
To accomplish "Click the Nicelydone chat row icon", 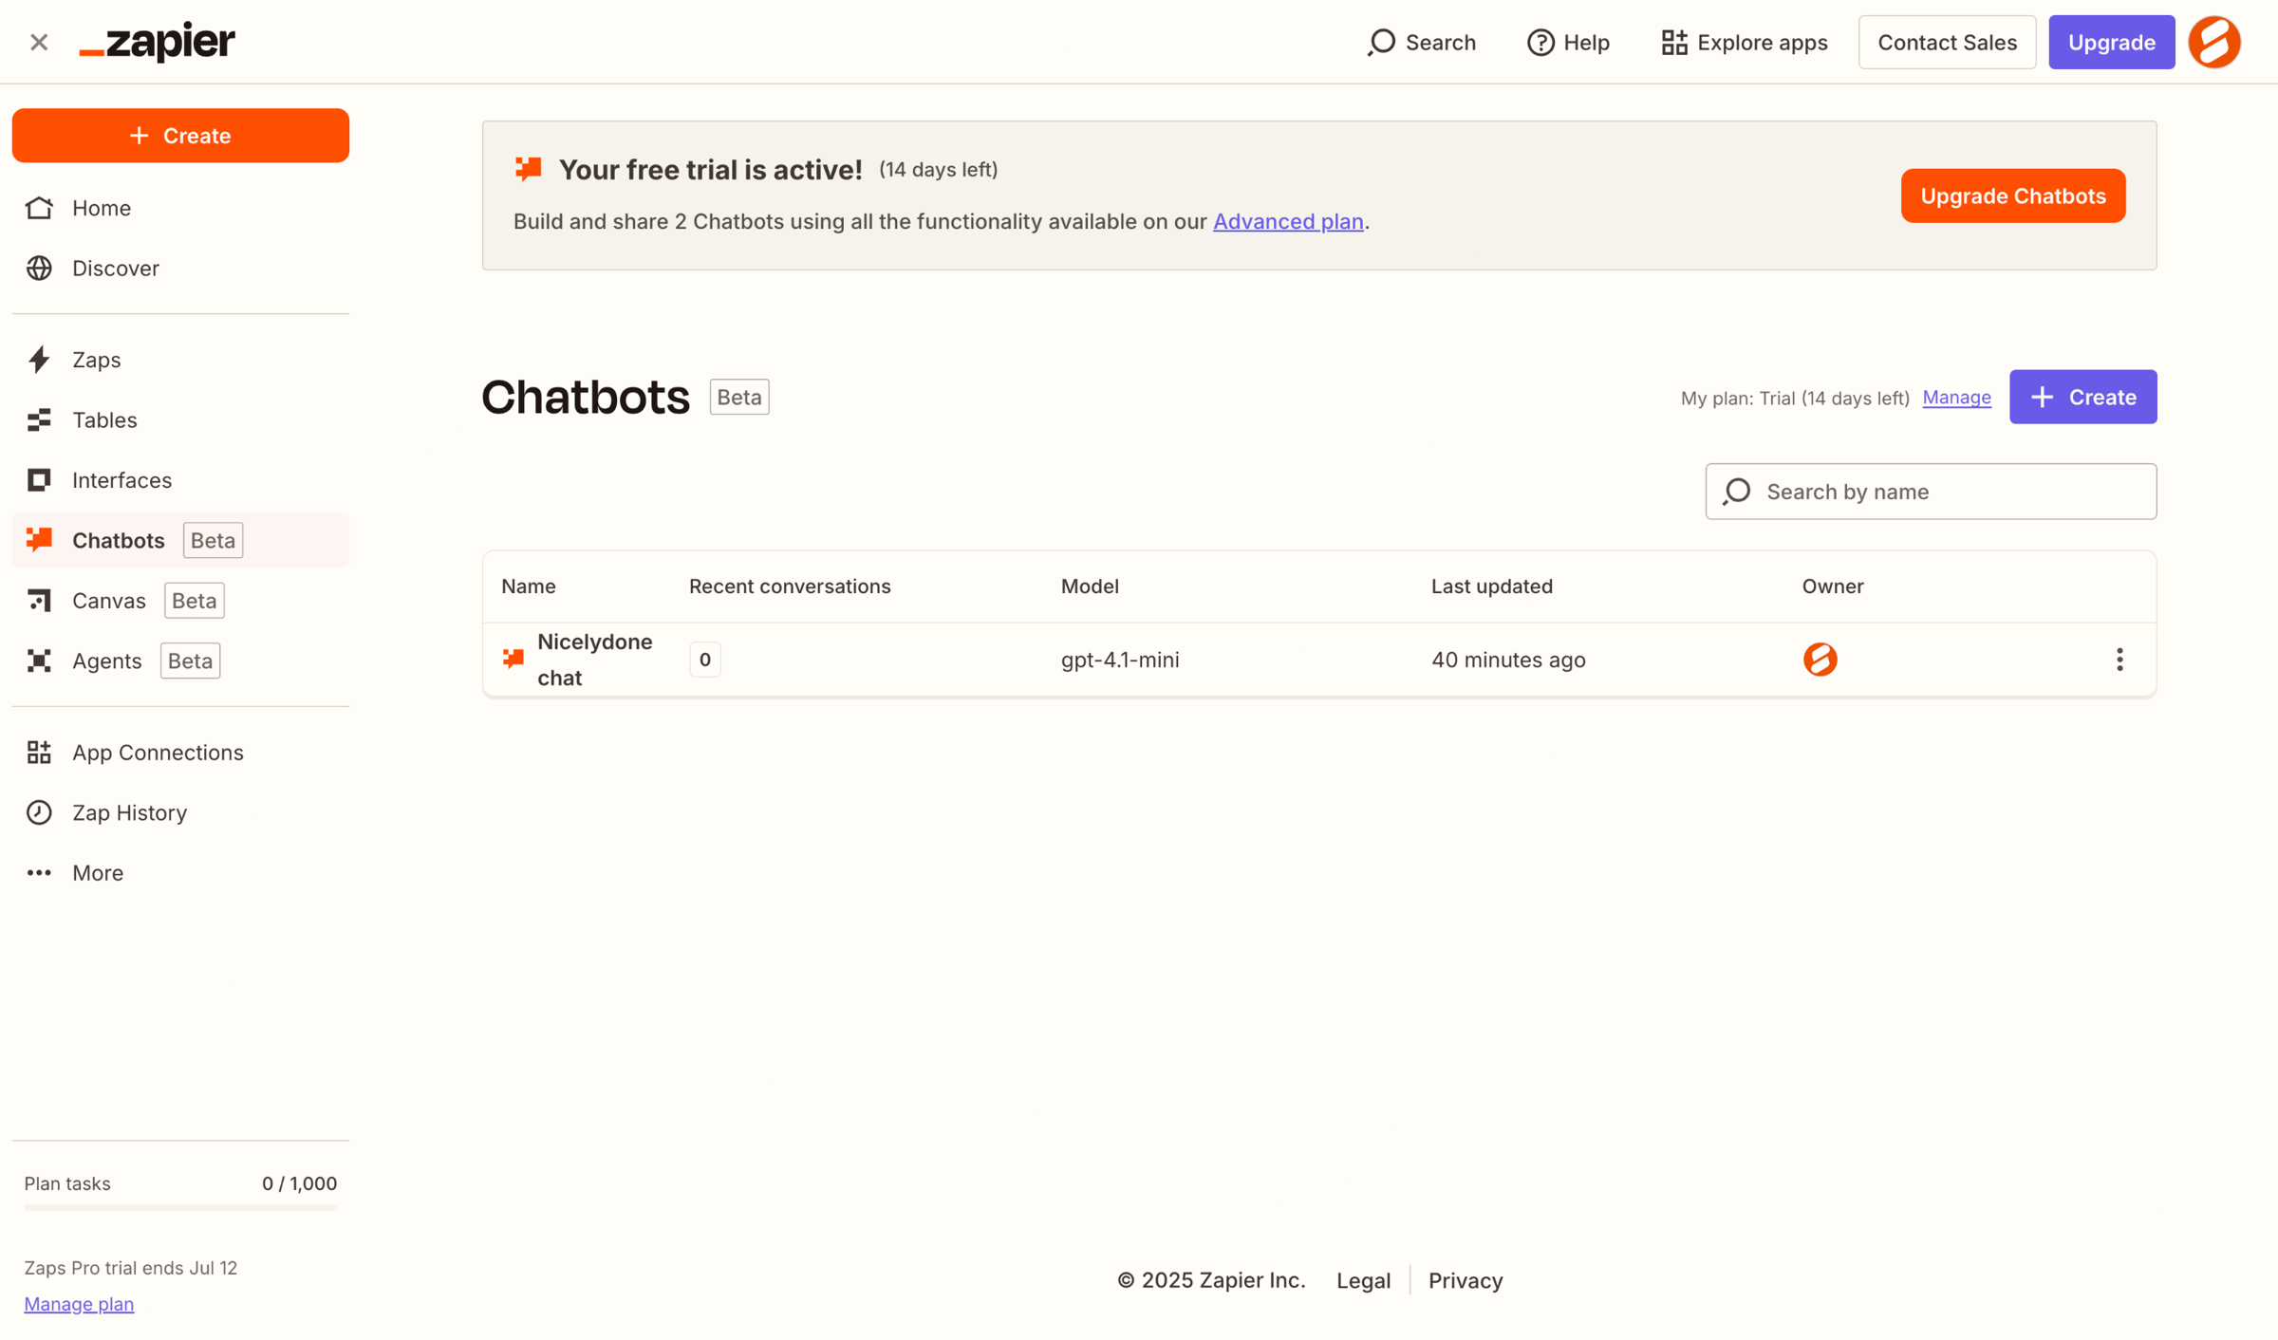I will tap(513, 659).
